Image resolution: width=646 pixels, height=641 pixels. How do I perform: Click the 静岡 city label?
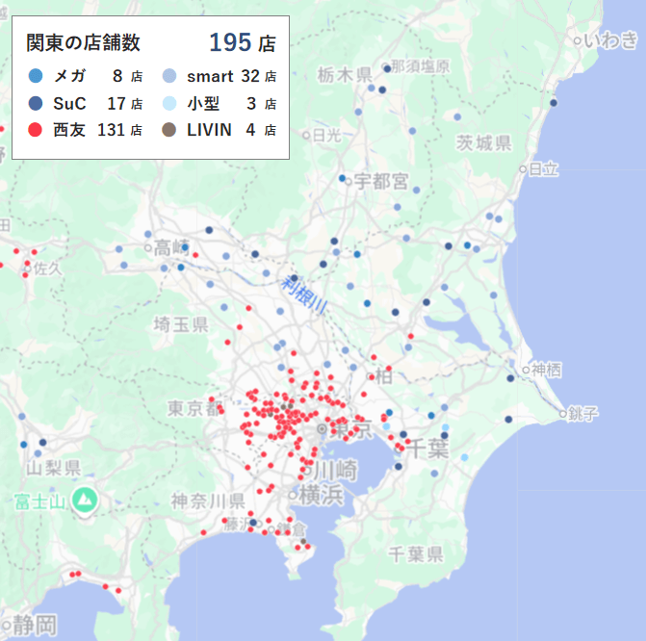coord(37,622)
